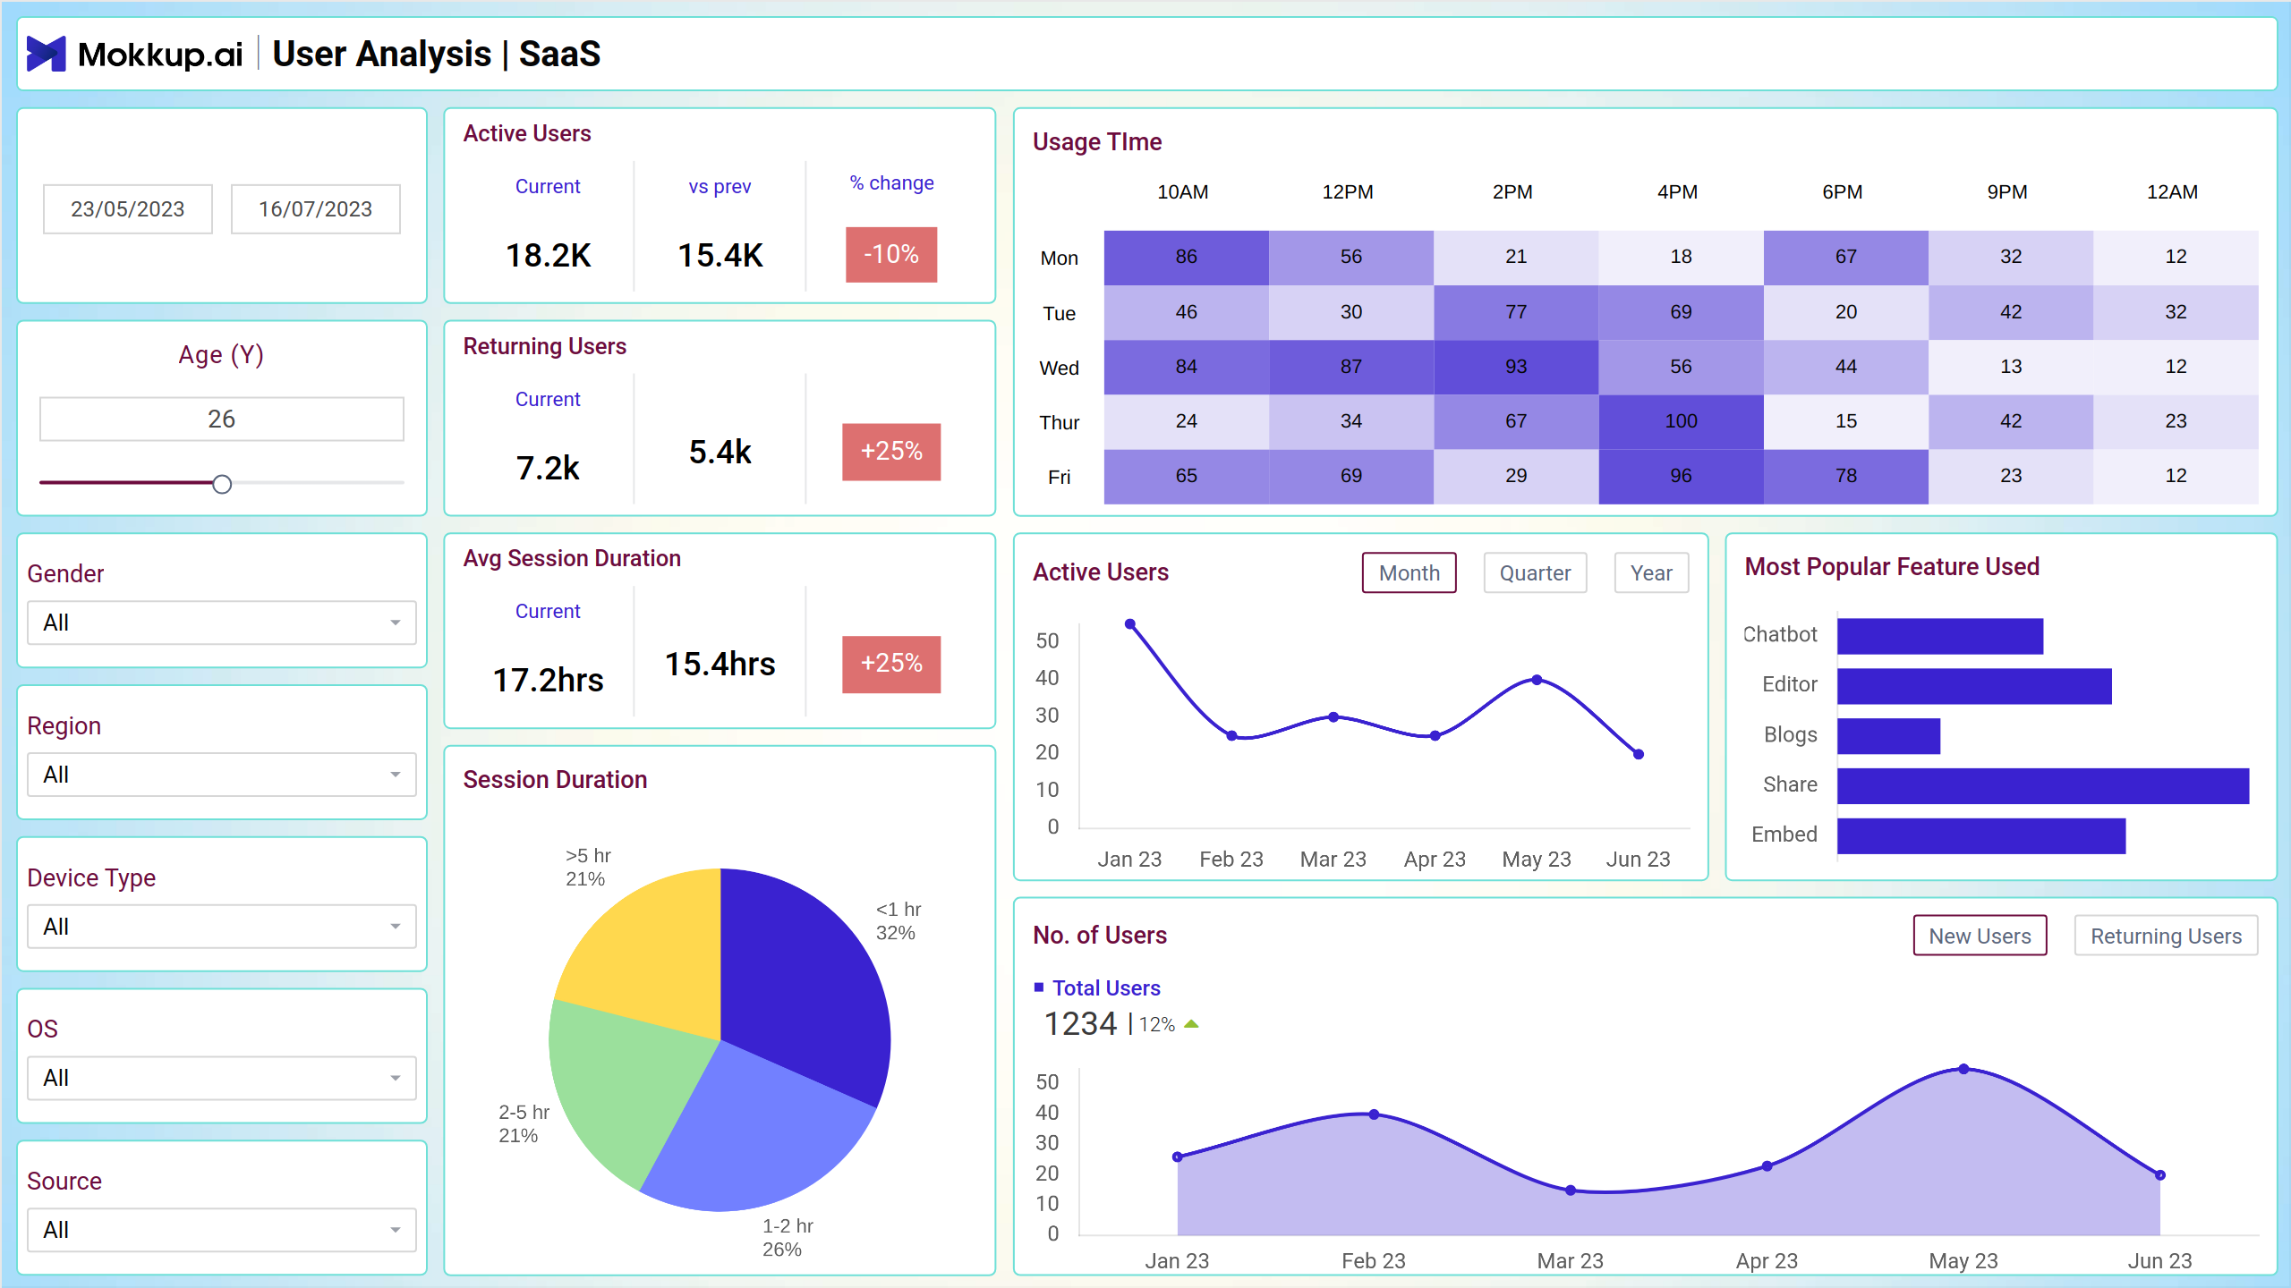The width and height of the screenshot is (2291, 1288).
Task: Click the end date field 16/07/2023
Action: click(316, 209)
